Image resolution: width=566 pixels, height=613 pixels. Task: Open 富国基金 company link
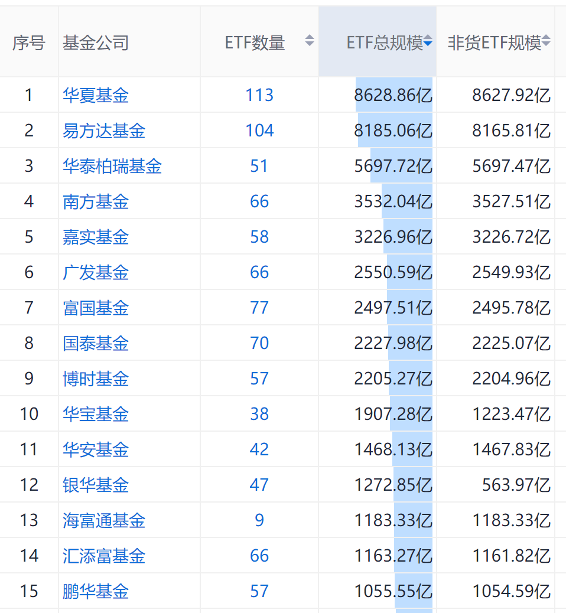coord(96,308)
